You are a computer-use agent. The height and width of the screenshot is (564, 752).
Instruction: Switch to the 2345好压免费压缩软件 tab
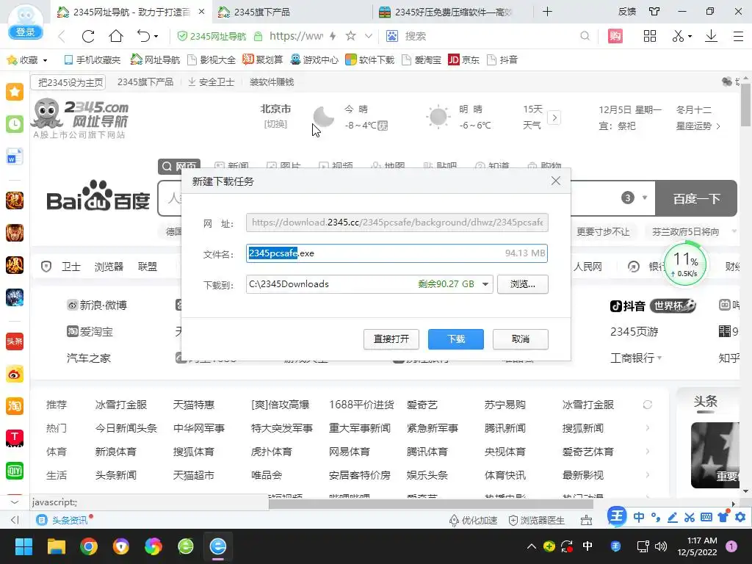point(454,12)
